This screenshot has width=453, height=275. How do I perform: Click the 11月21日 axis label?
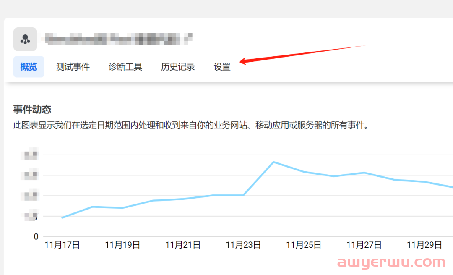click(183, 245)
